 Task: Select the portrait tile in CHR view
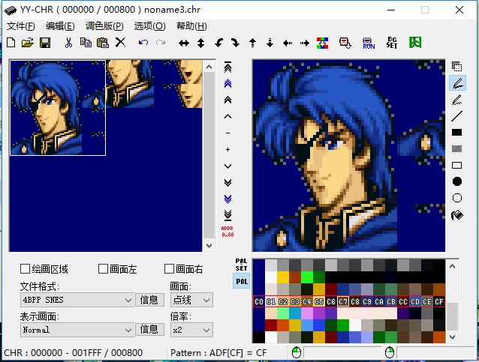click(x=58, y=108)
